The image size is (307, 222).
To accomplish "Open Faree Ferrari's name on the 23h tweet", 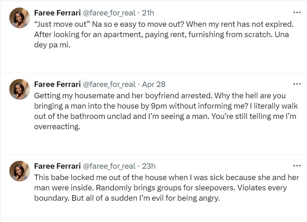I will pyautogui.click(x=57, y=166).
